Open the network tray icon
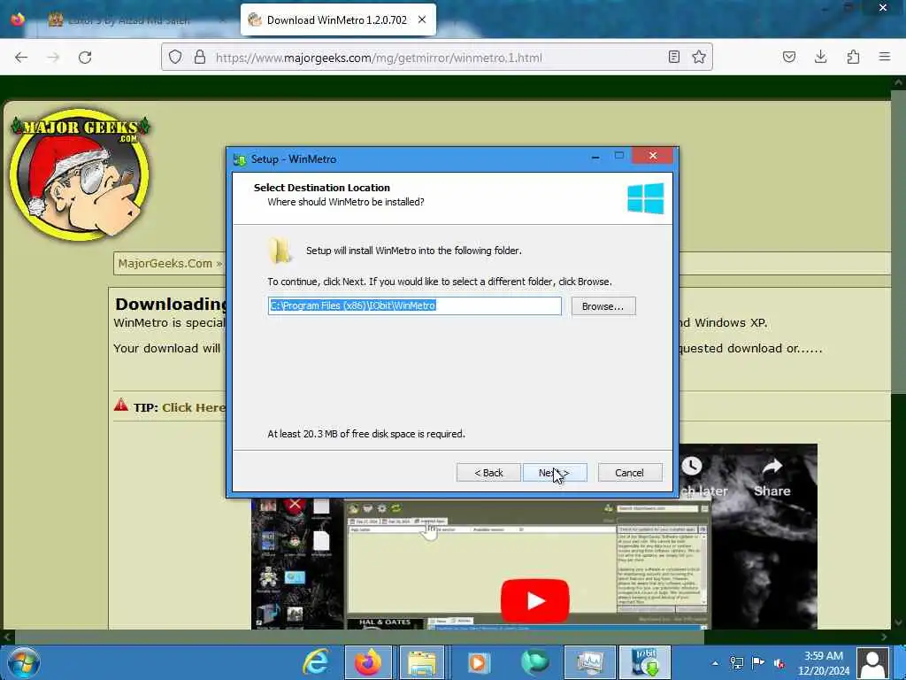 (x=737, y=662)
